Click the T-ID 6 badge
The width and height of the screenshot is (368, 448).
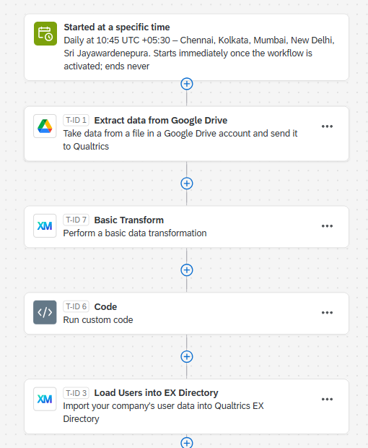(76, 306)
